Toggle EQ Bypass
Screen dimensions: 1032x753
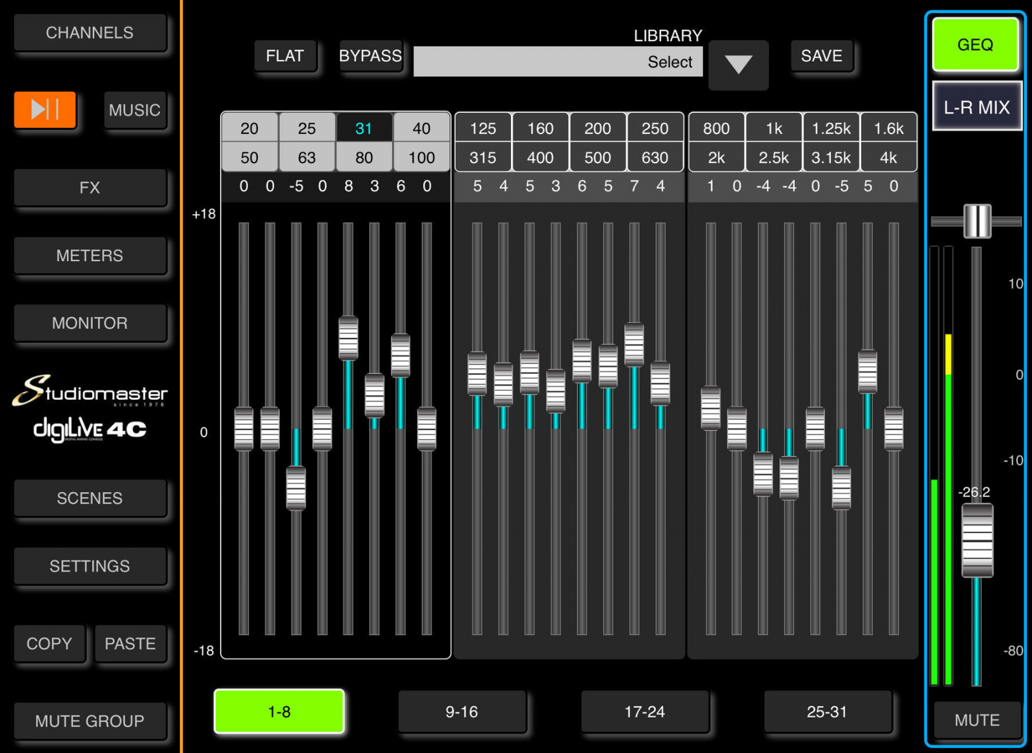click(370, 56)
